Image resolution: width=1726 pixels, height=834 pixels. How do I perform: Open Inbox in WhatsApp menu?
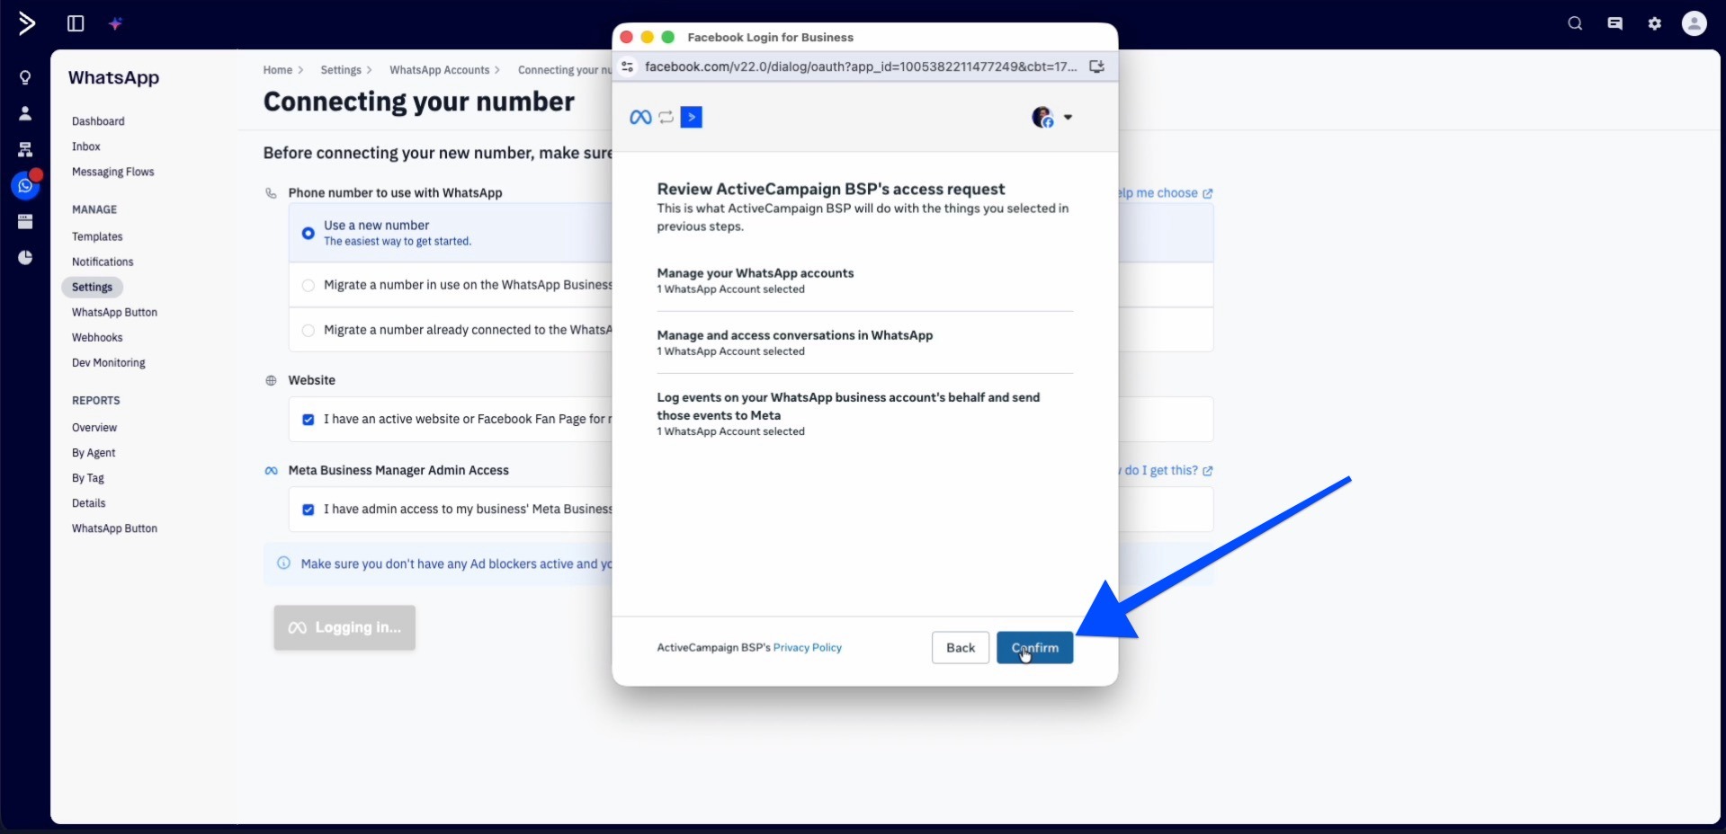tap(86, 146)
